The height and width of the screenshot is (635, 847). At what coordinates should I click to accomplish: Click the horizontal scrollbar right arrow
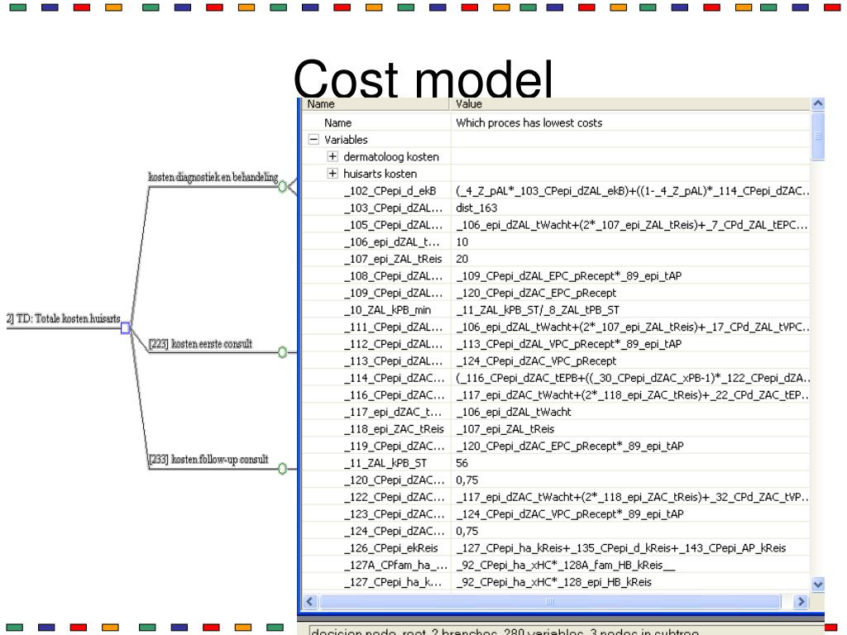pyautogui.click(x=800, y=602)
